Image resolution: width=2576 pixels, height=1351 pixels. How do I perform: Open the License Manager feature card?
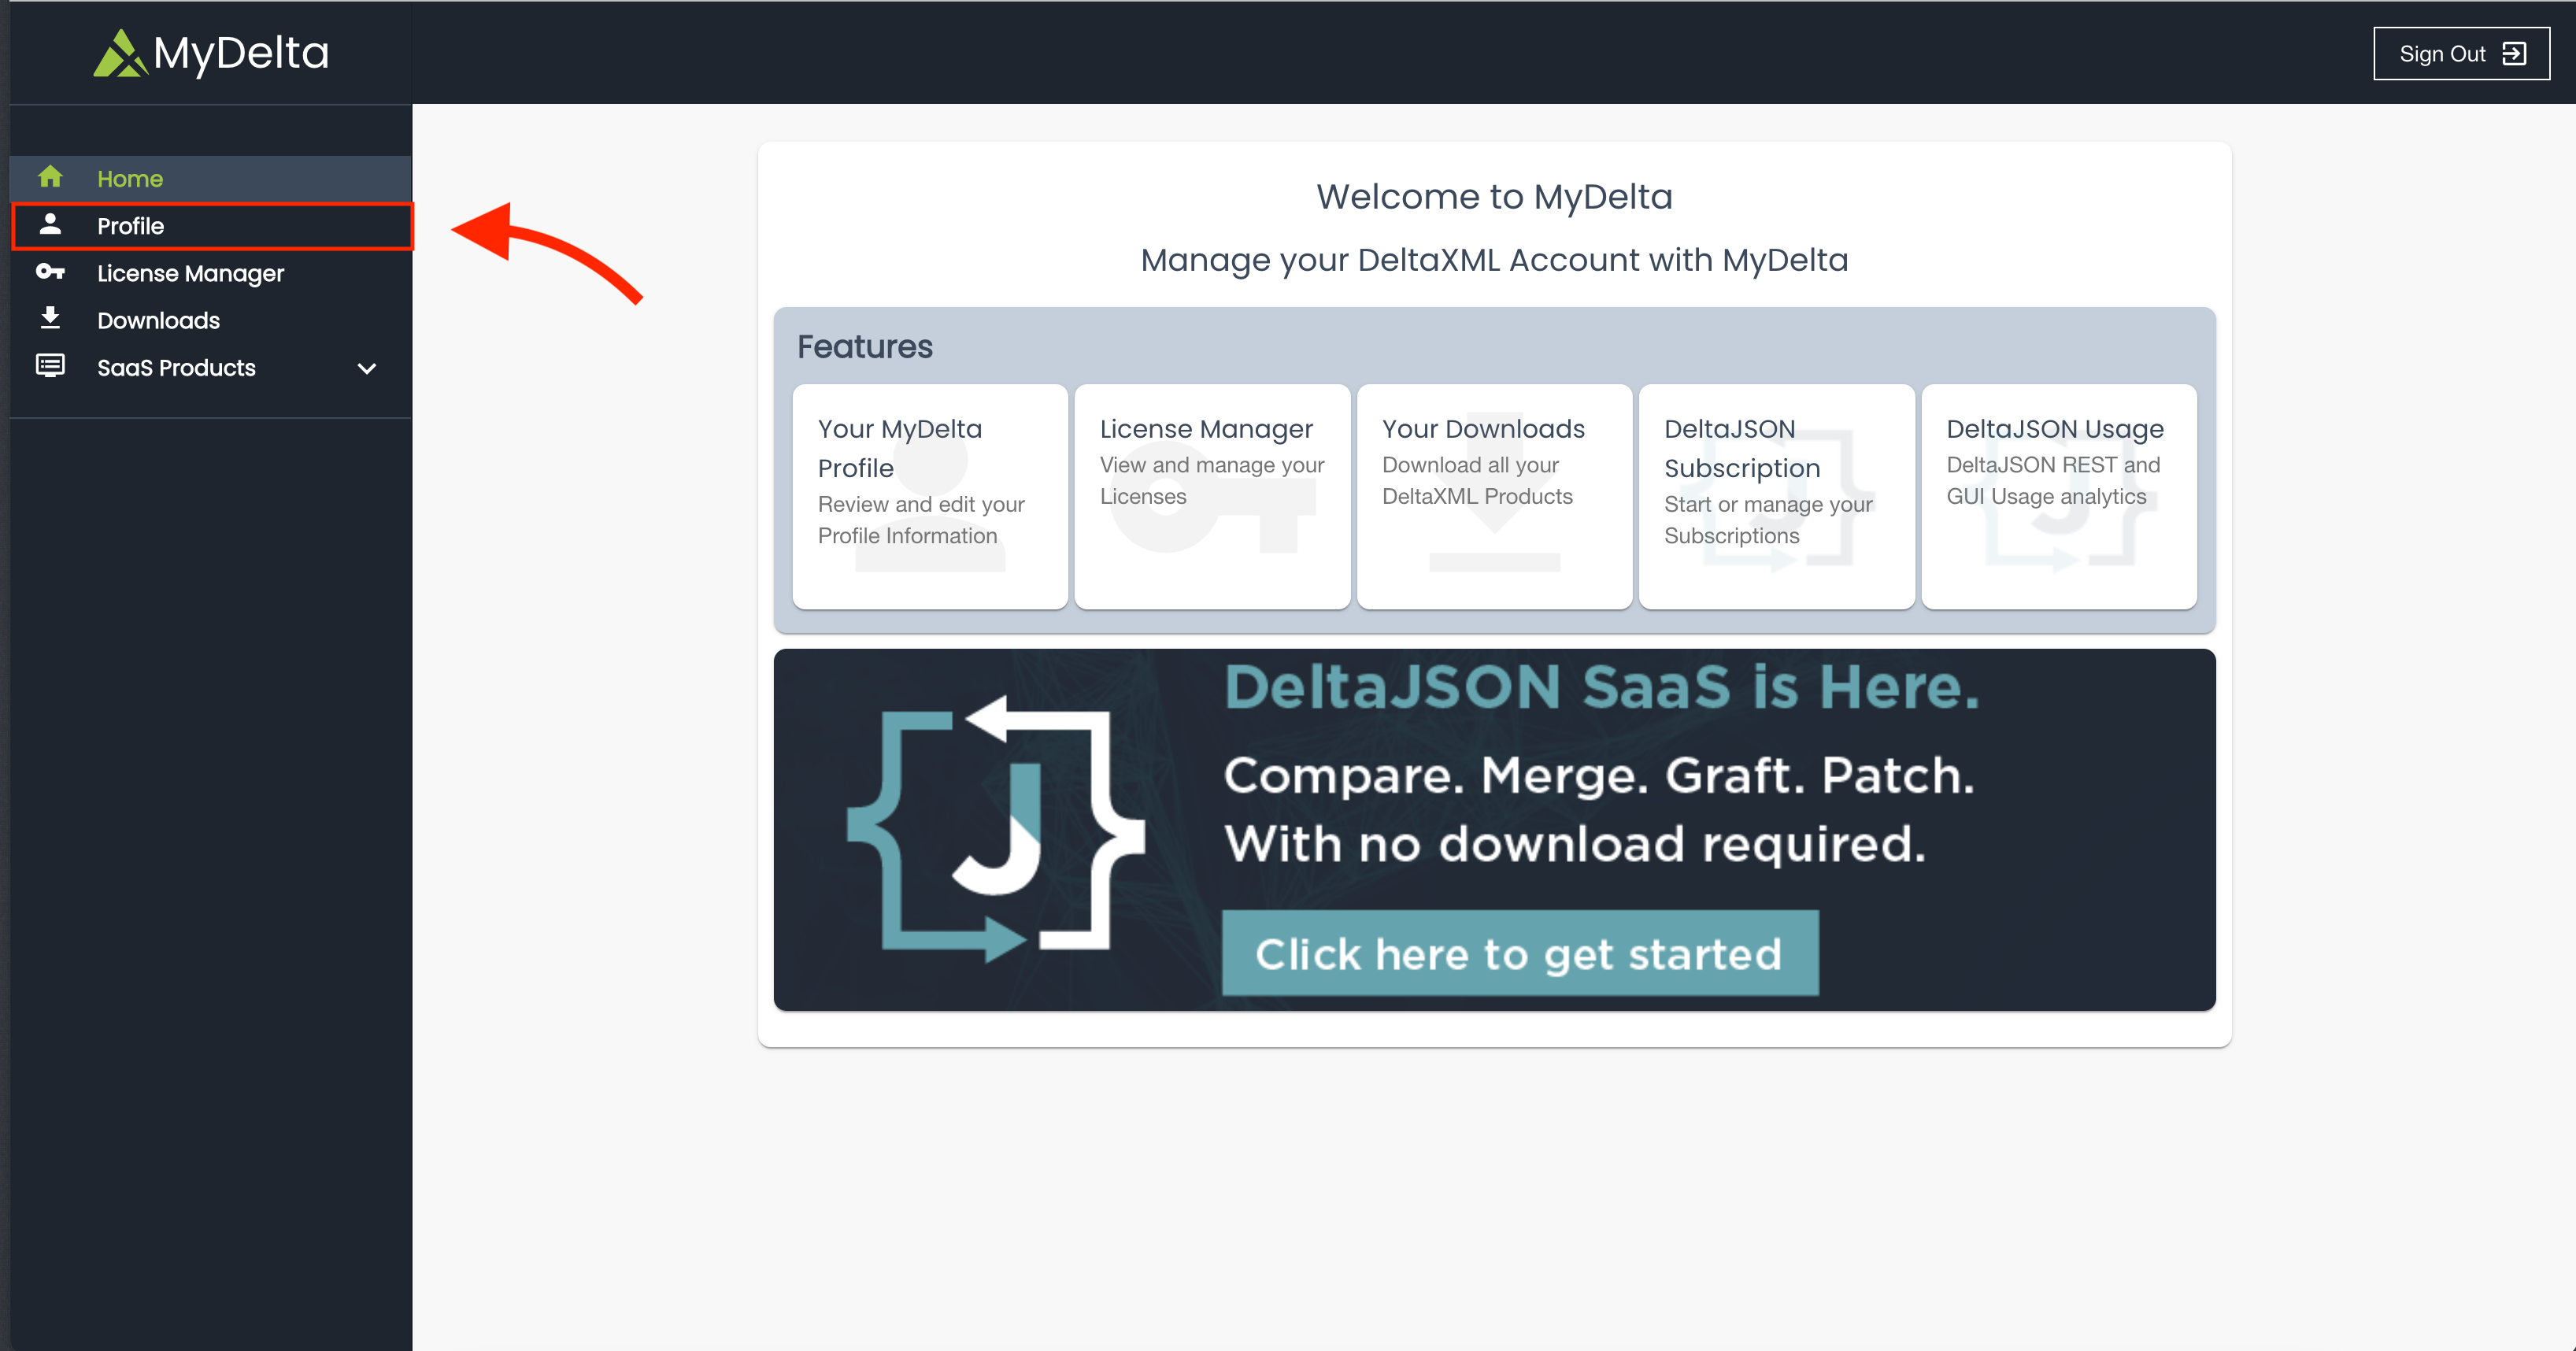pyautogui.click(x=1211, y=496)
